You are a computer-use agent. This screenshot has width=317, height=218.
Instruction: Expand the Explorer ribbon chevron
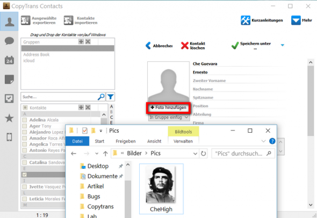(263, 141)
